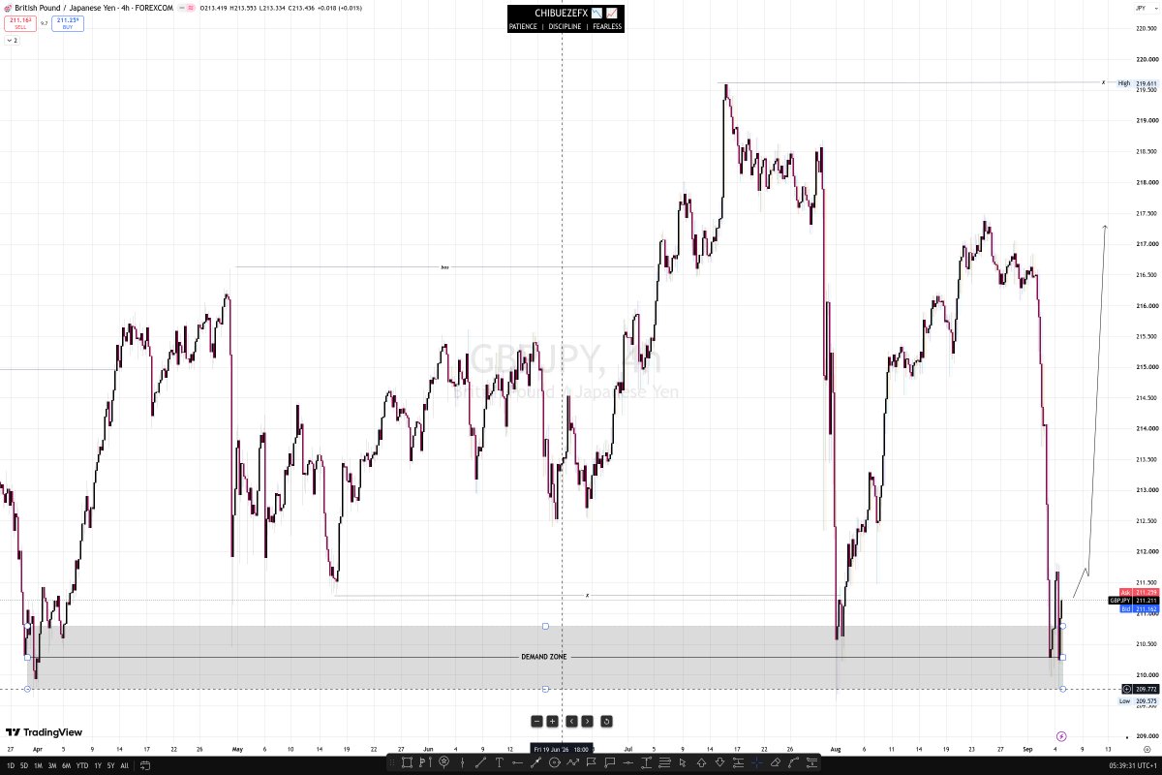
Task: Click the GBP/JPY flag symbol icon
Action: pos(7,7)
